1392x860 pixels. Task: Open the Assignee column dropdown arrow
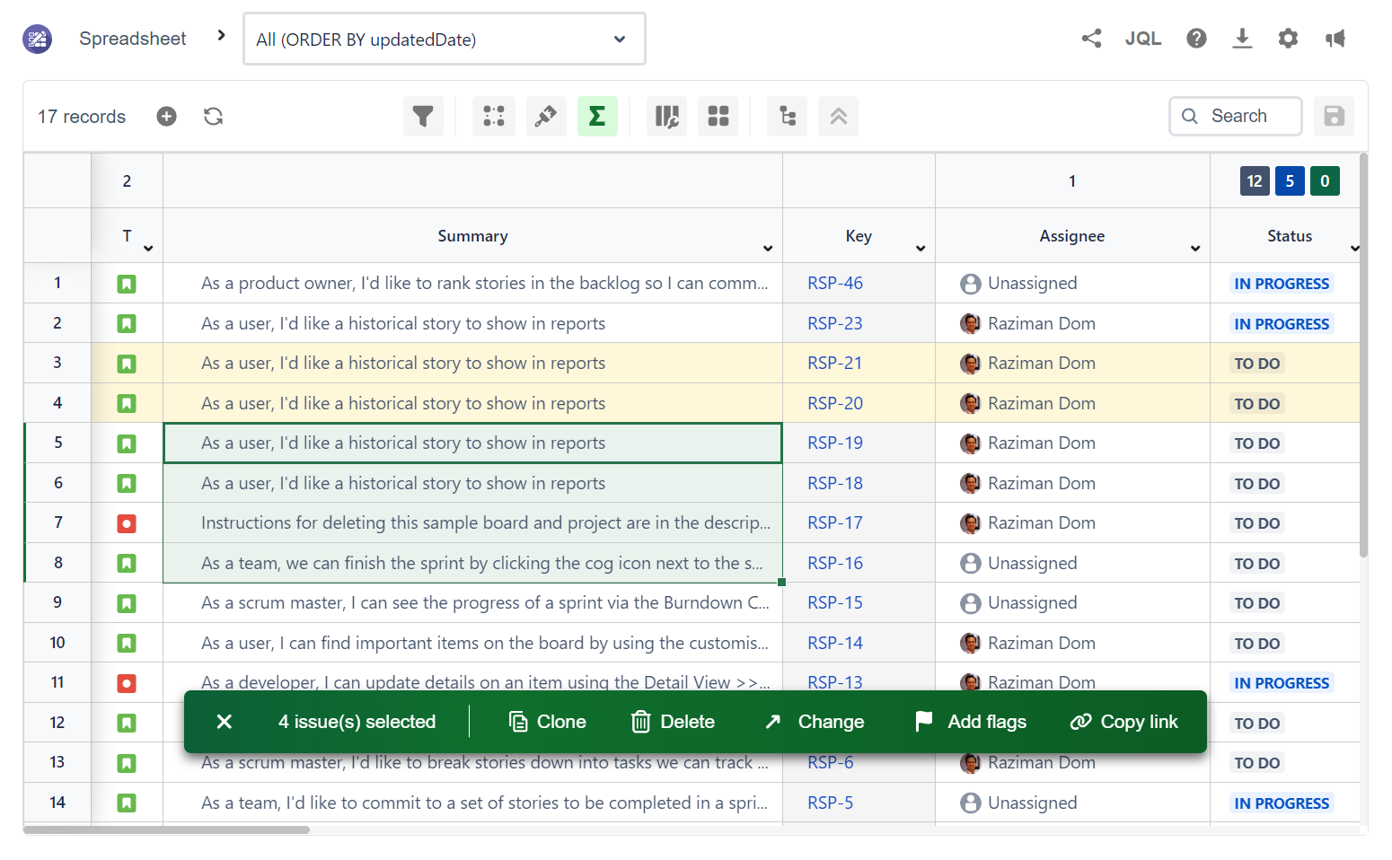(1195, 249)
